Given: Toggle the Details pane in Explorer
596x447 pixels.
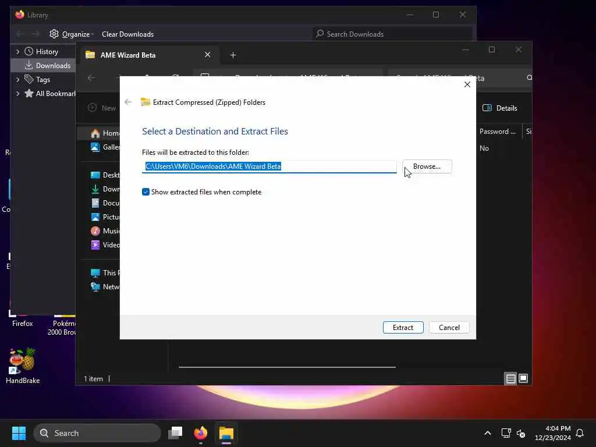Looking at the screenshot, I should click(x=500, y=108).
